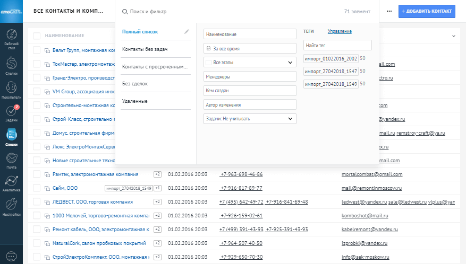466x264 pixels.
Task: Open Почта mail icon in sidebar
Action: coord(11,160)
